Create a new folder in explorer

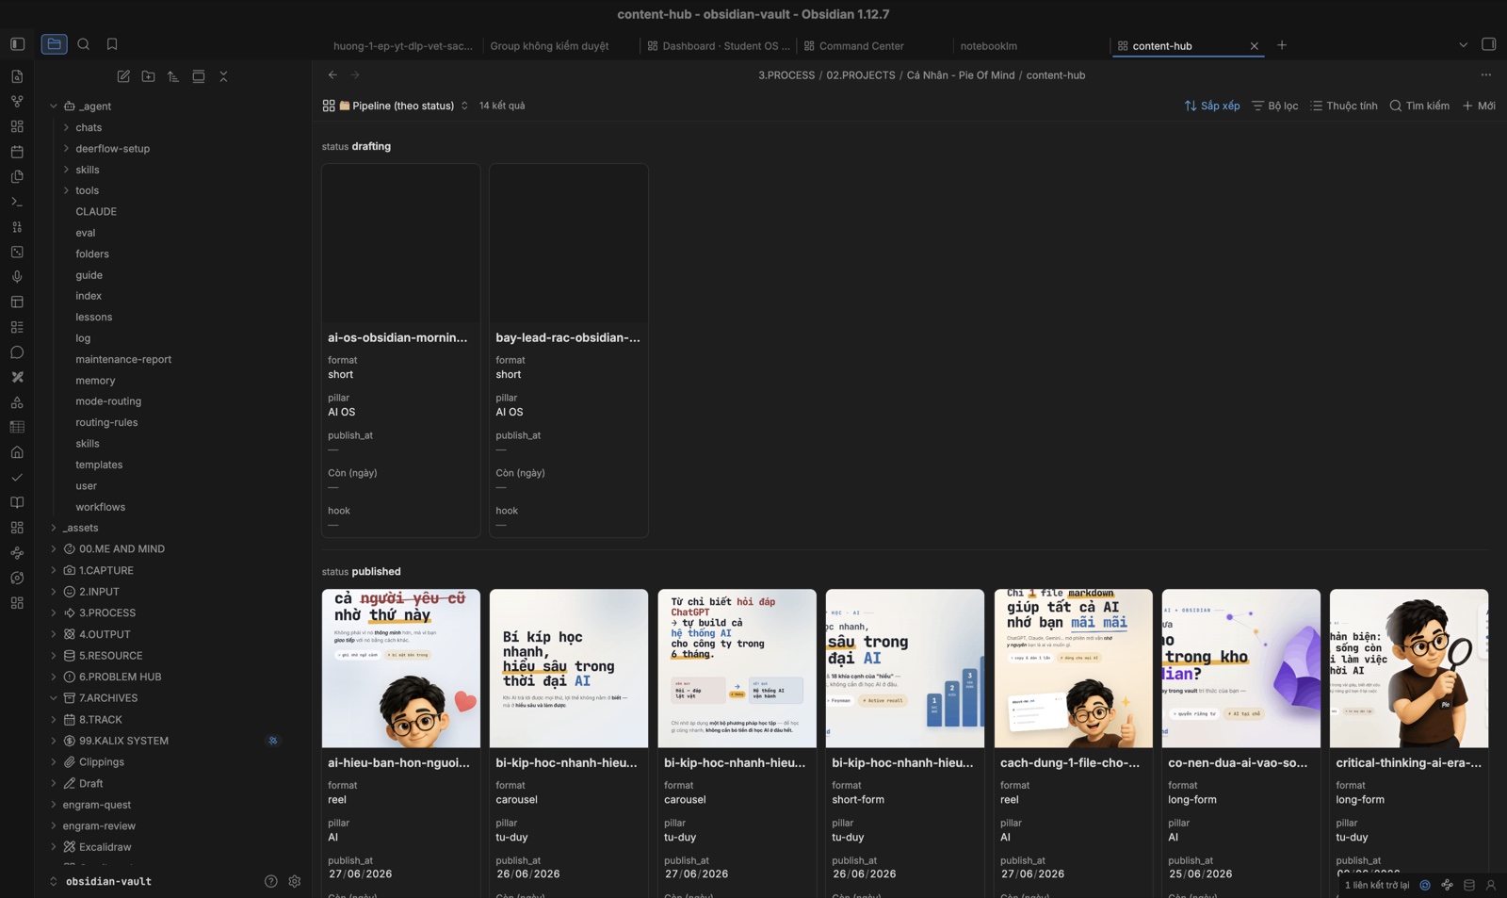click(x=148, y=76)
